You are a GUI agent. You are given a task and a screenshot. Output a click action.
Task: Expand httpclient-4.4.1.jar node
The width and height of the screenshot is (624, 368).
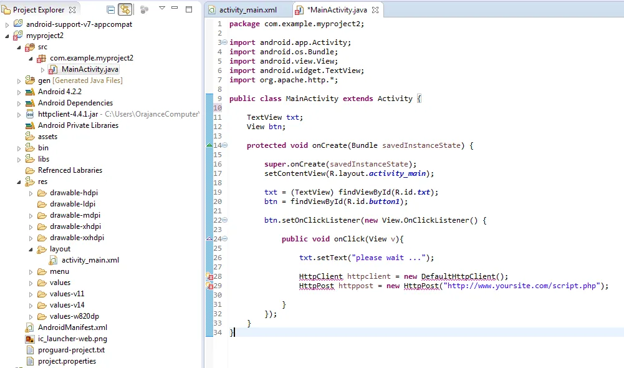click(x=19, y=115)
